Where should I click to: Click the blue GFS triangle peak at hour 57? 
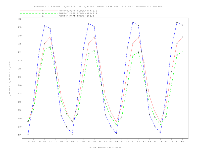point(133,22)
